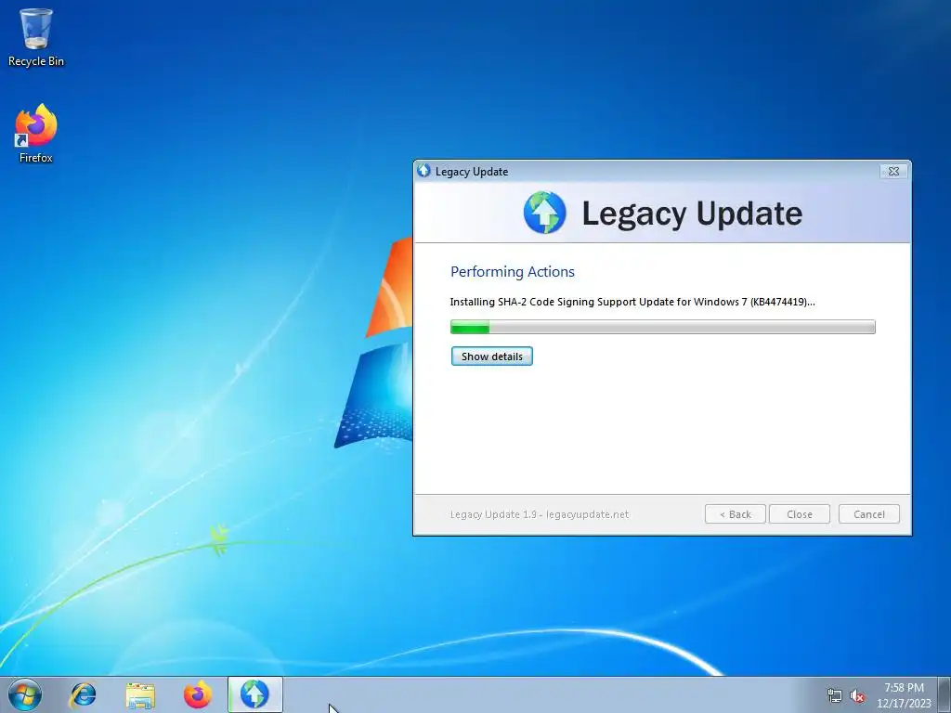Click the dialog's Close button

[x=800, y=514]
